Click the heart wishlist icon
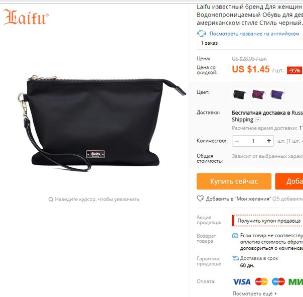Screen dimensions: 303x297 click(x=200, y=199)
